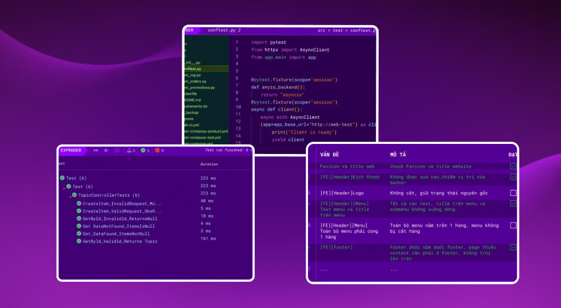Click the async def client() line

[x=277, y=110]
